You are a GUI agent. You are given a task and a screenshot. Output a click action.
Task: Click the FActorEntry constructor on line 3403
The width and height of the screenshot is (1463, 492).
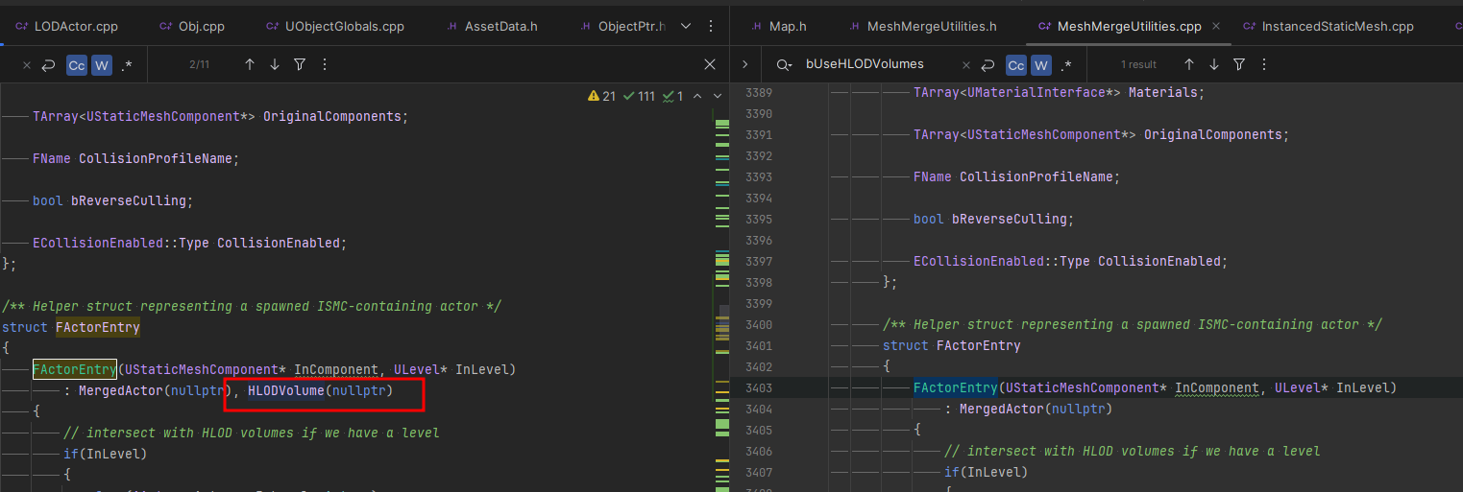click(956, 387)
